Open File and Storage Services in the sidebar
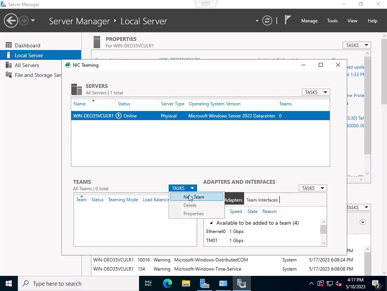 click(31, 75)
